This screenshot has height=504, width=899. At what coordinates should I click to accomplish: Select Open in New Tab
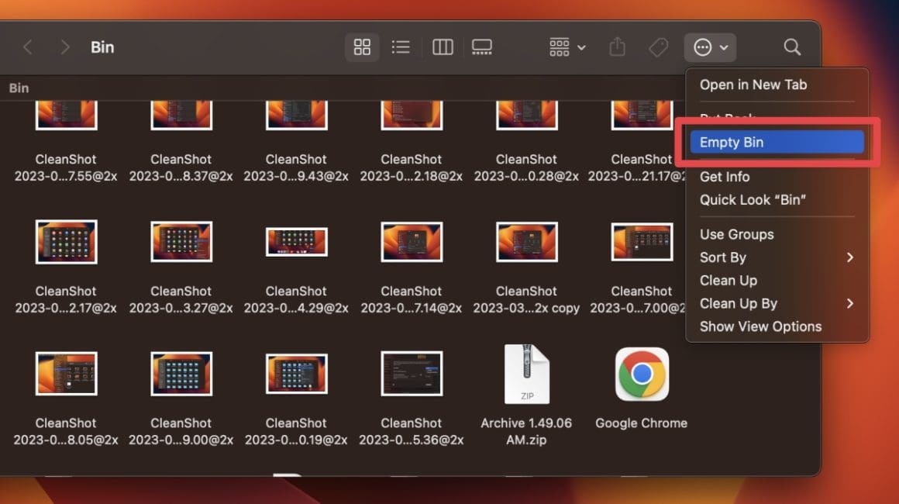753,85
